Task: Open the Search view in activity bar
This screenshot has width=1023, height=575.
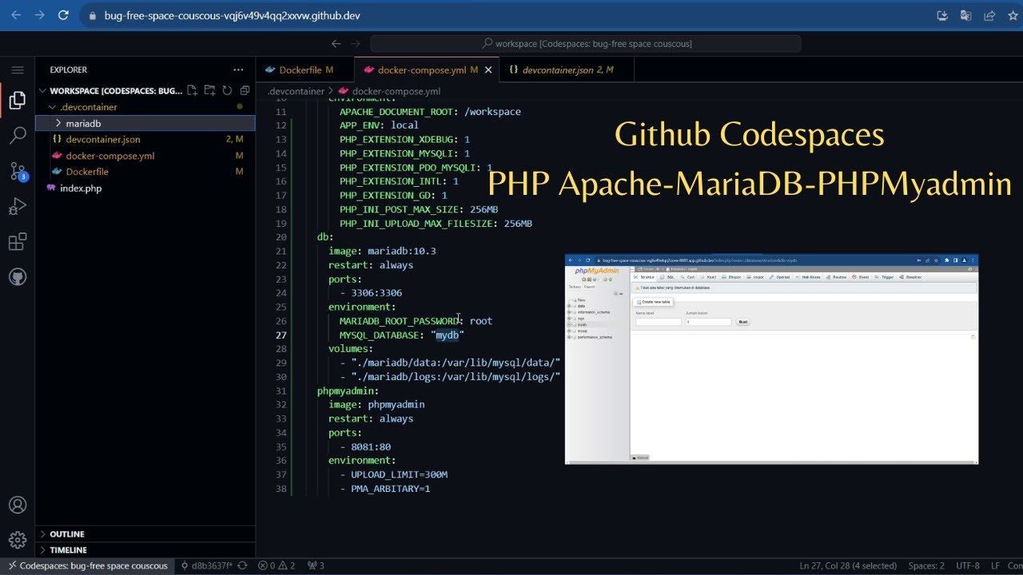Action: tap(18, 136)
